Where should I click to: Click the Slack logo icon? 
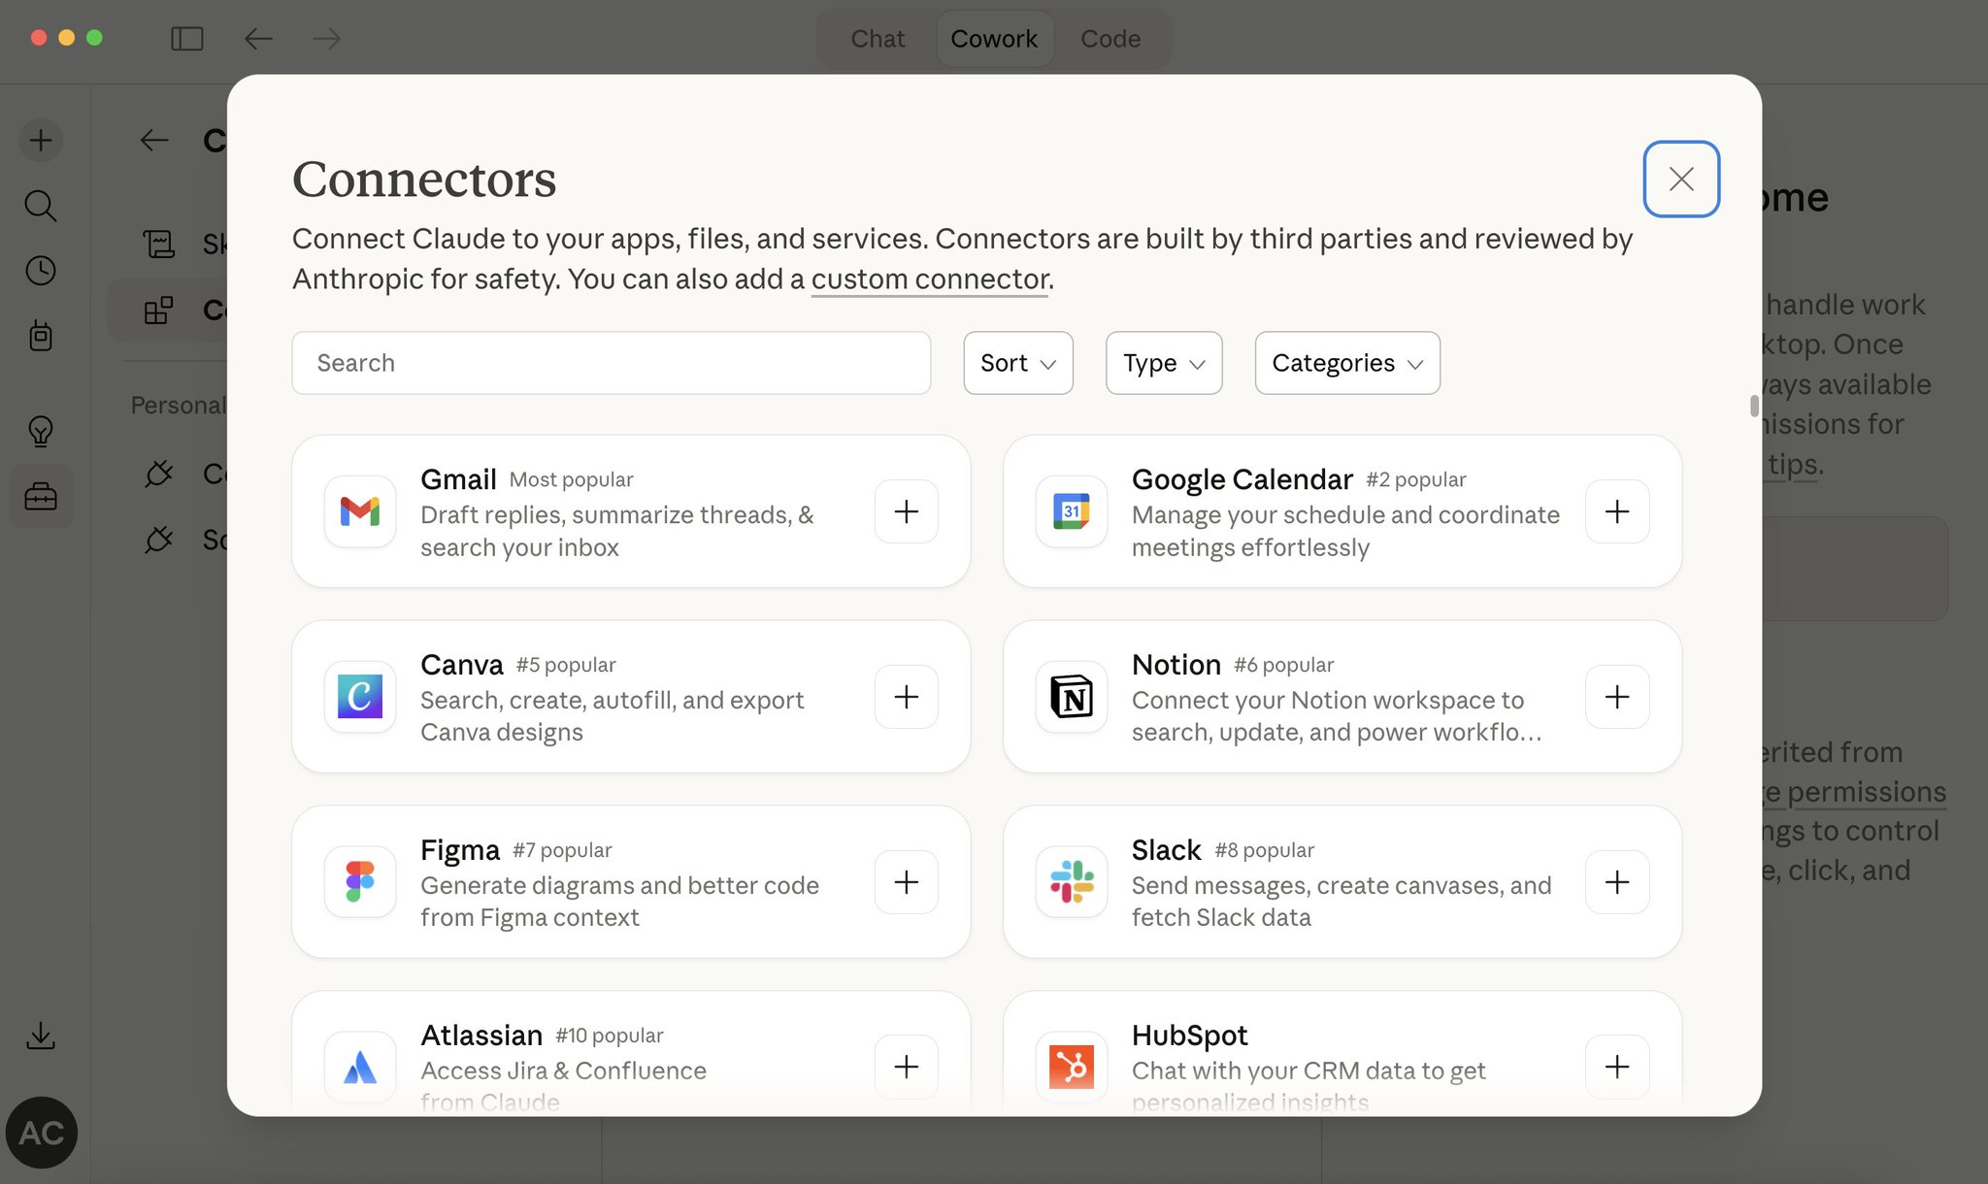[1072, 882]
